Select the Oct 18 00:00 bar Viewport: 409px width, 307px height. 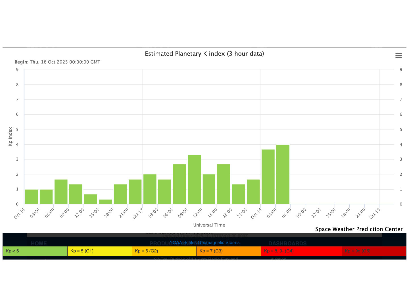click(268, 177)
